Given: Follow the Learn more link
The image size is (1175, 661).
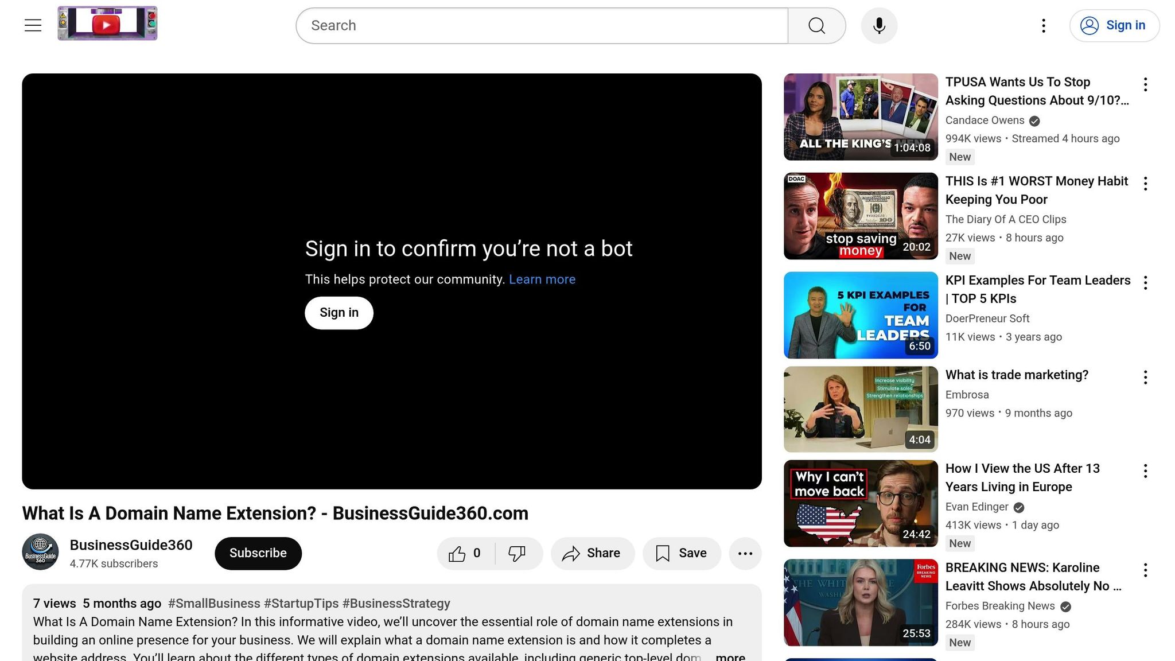Looking at the screenshot, I should point(542,279).
